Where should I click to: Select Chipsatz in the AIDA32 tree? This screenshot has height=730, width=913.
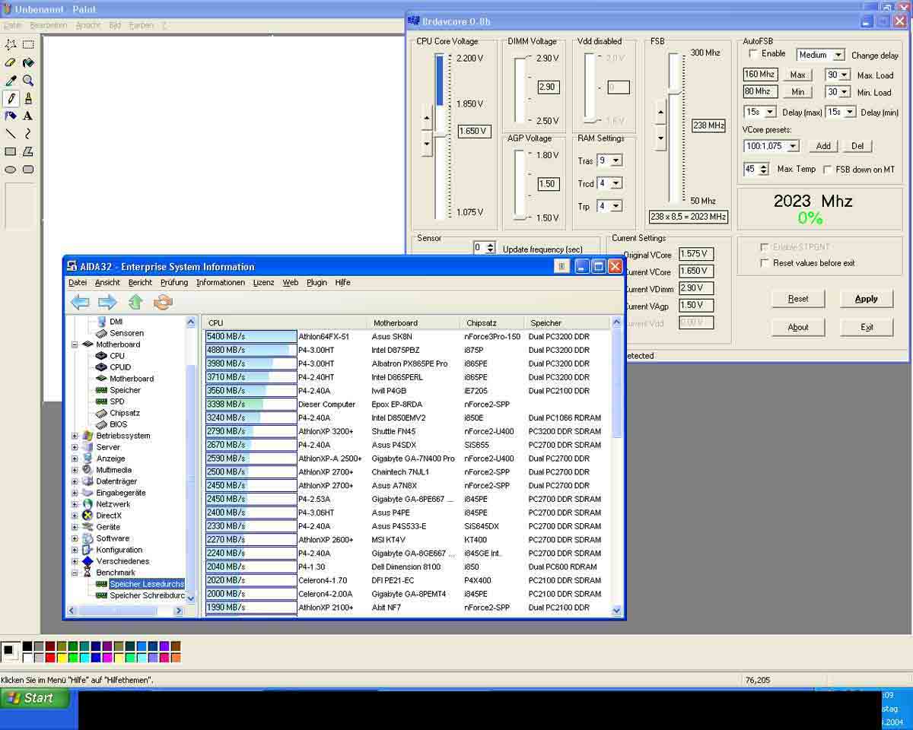click(125, 413)
